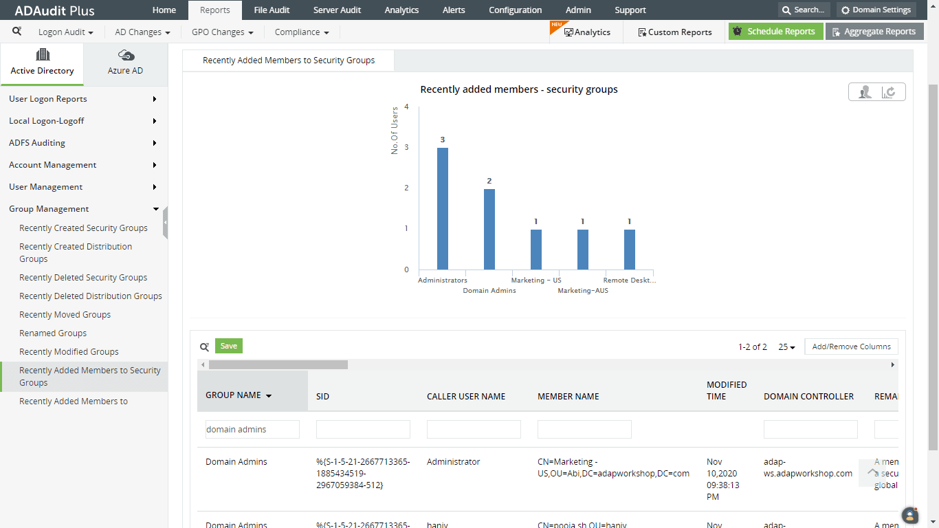This screenshot has height=528, width=939.
Task: Open the table search magnifier near Save
Action: point(204,346)
